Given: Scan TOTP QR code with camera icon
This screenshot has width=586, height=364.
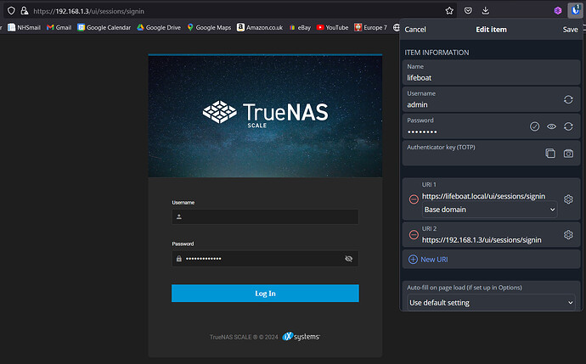Looking at the screenshot, I should tap(568, 153).
